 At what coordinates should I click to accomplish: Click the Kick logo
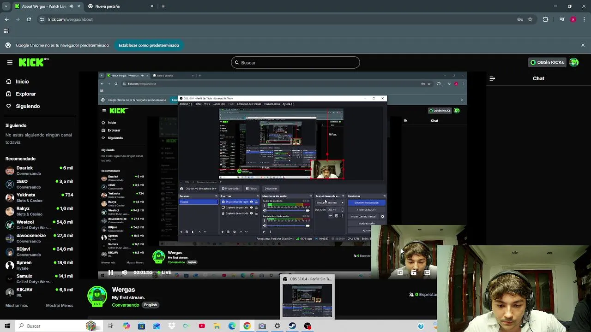[34, 62]
